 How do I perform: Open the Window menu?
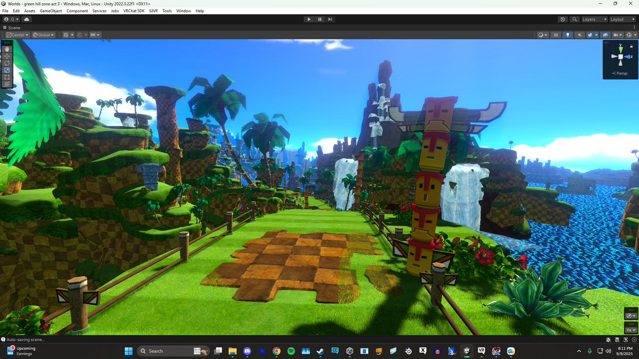184,11
